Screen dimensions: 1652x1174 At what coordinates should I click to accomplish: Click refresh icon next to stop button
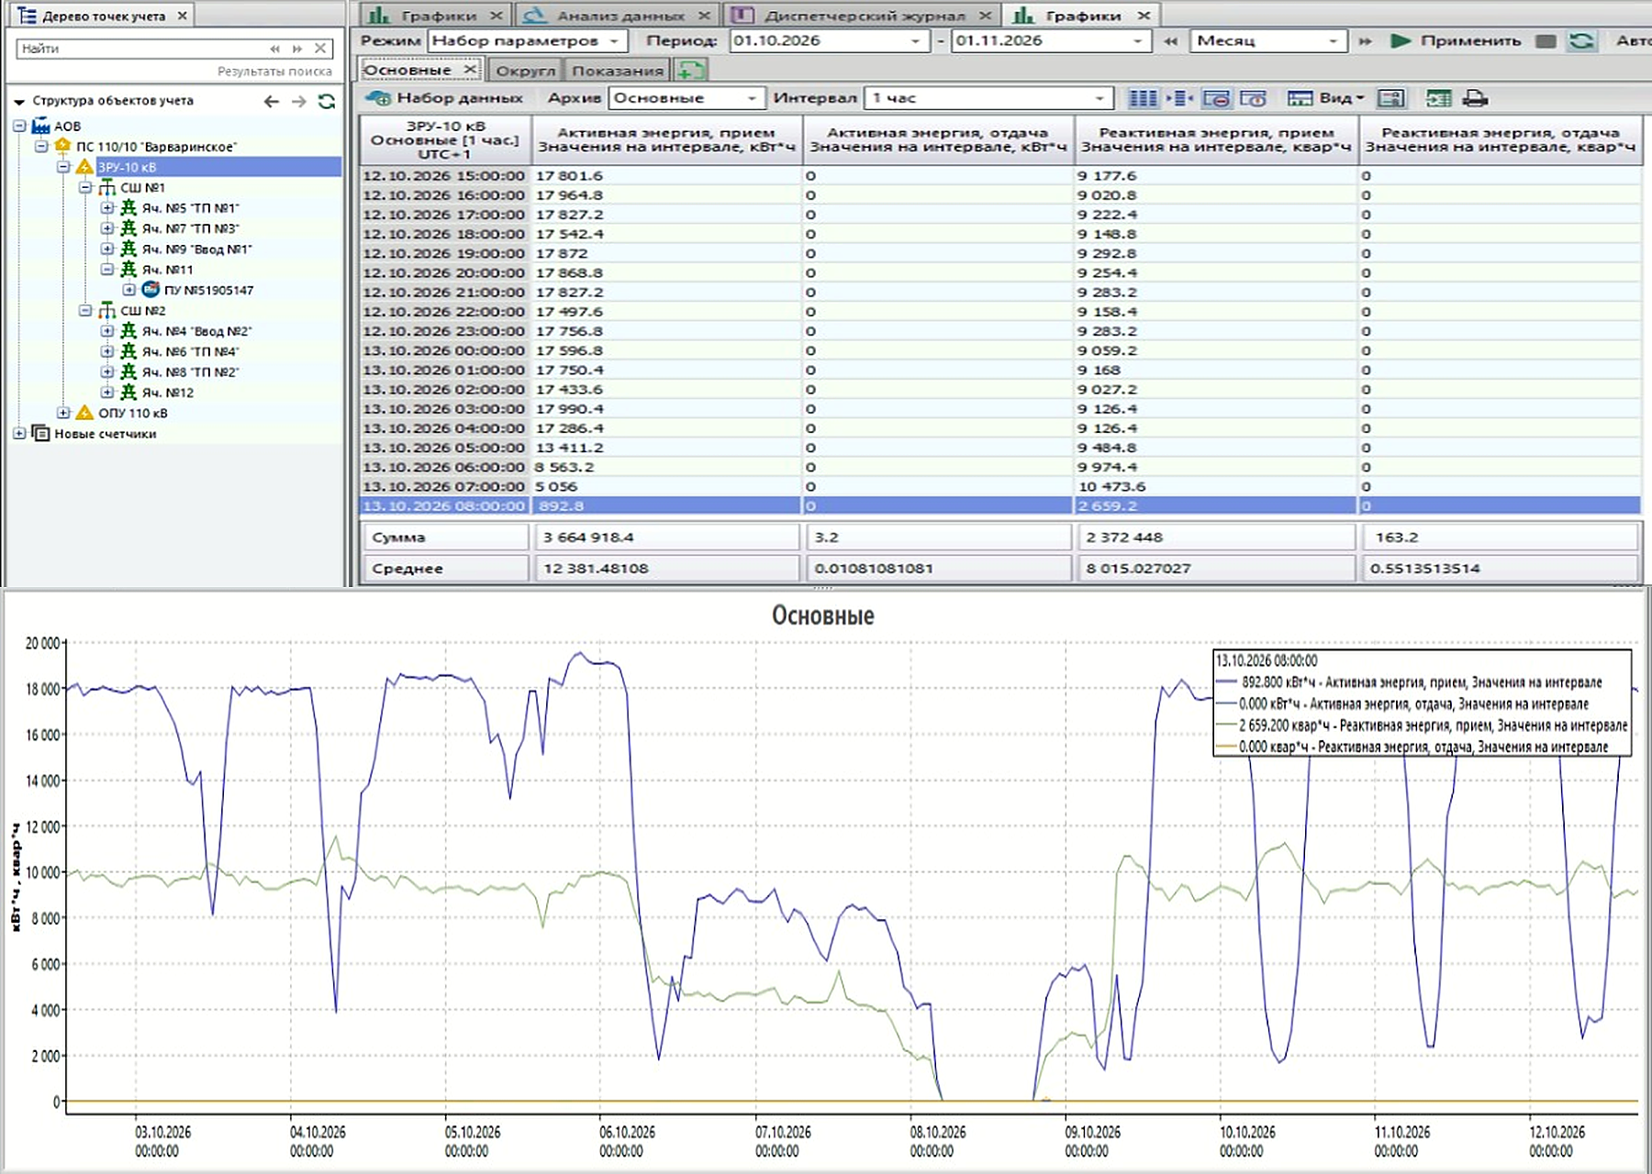1580,41
